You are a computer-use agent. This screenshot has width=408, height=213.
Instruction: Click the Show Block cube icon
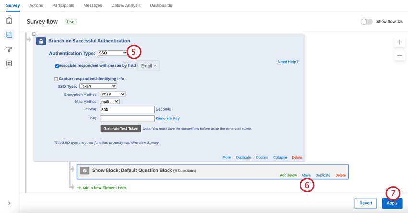point(84,171)
